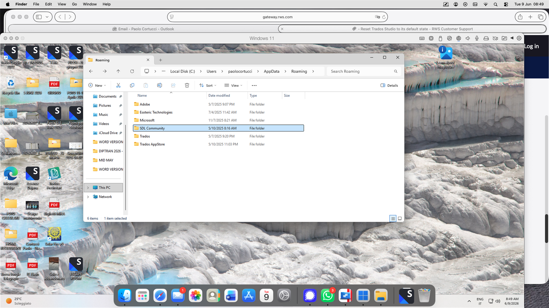
Task: Click the Share icon in Explorer toolbar
Action: [x=173, y=85]
